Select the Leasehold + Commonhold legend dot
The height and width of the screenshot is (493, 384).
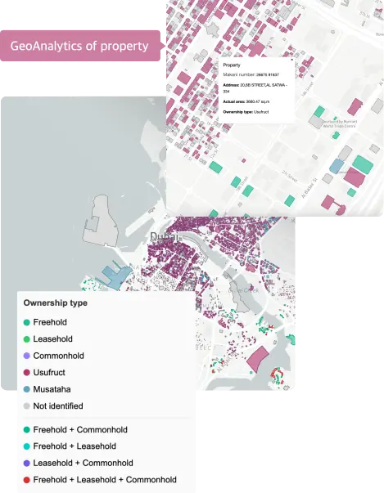tap(27, 463)
